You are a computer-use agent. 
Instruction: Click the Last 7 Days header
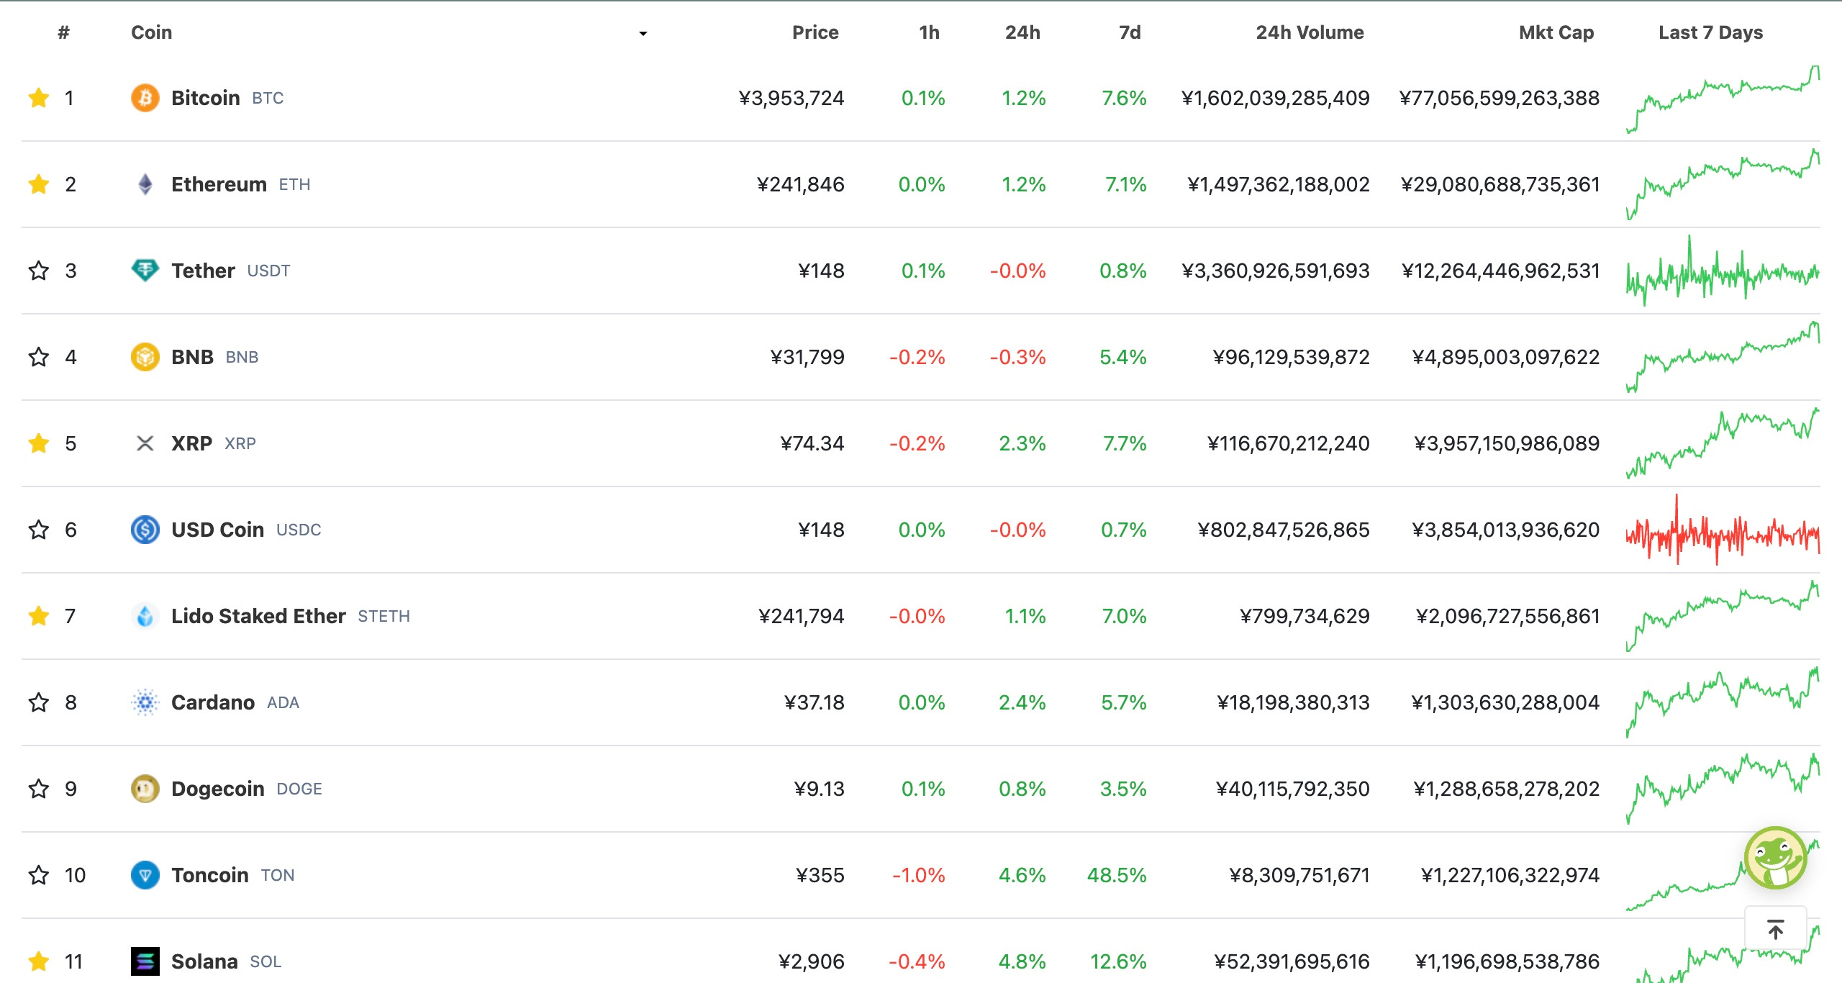[1710, 32]
